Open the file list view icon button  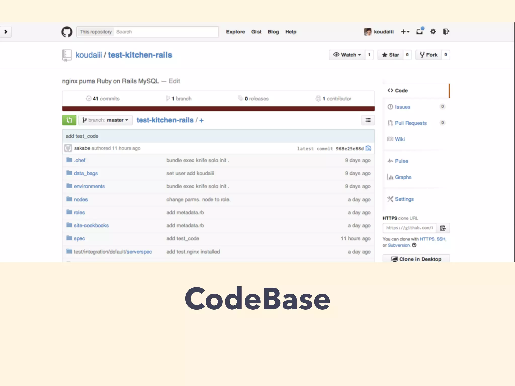tap(368, 120)
